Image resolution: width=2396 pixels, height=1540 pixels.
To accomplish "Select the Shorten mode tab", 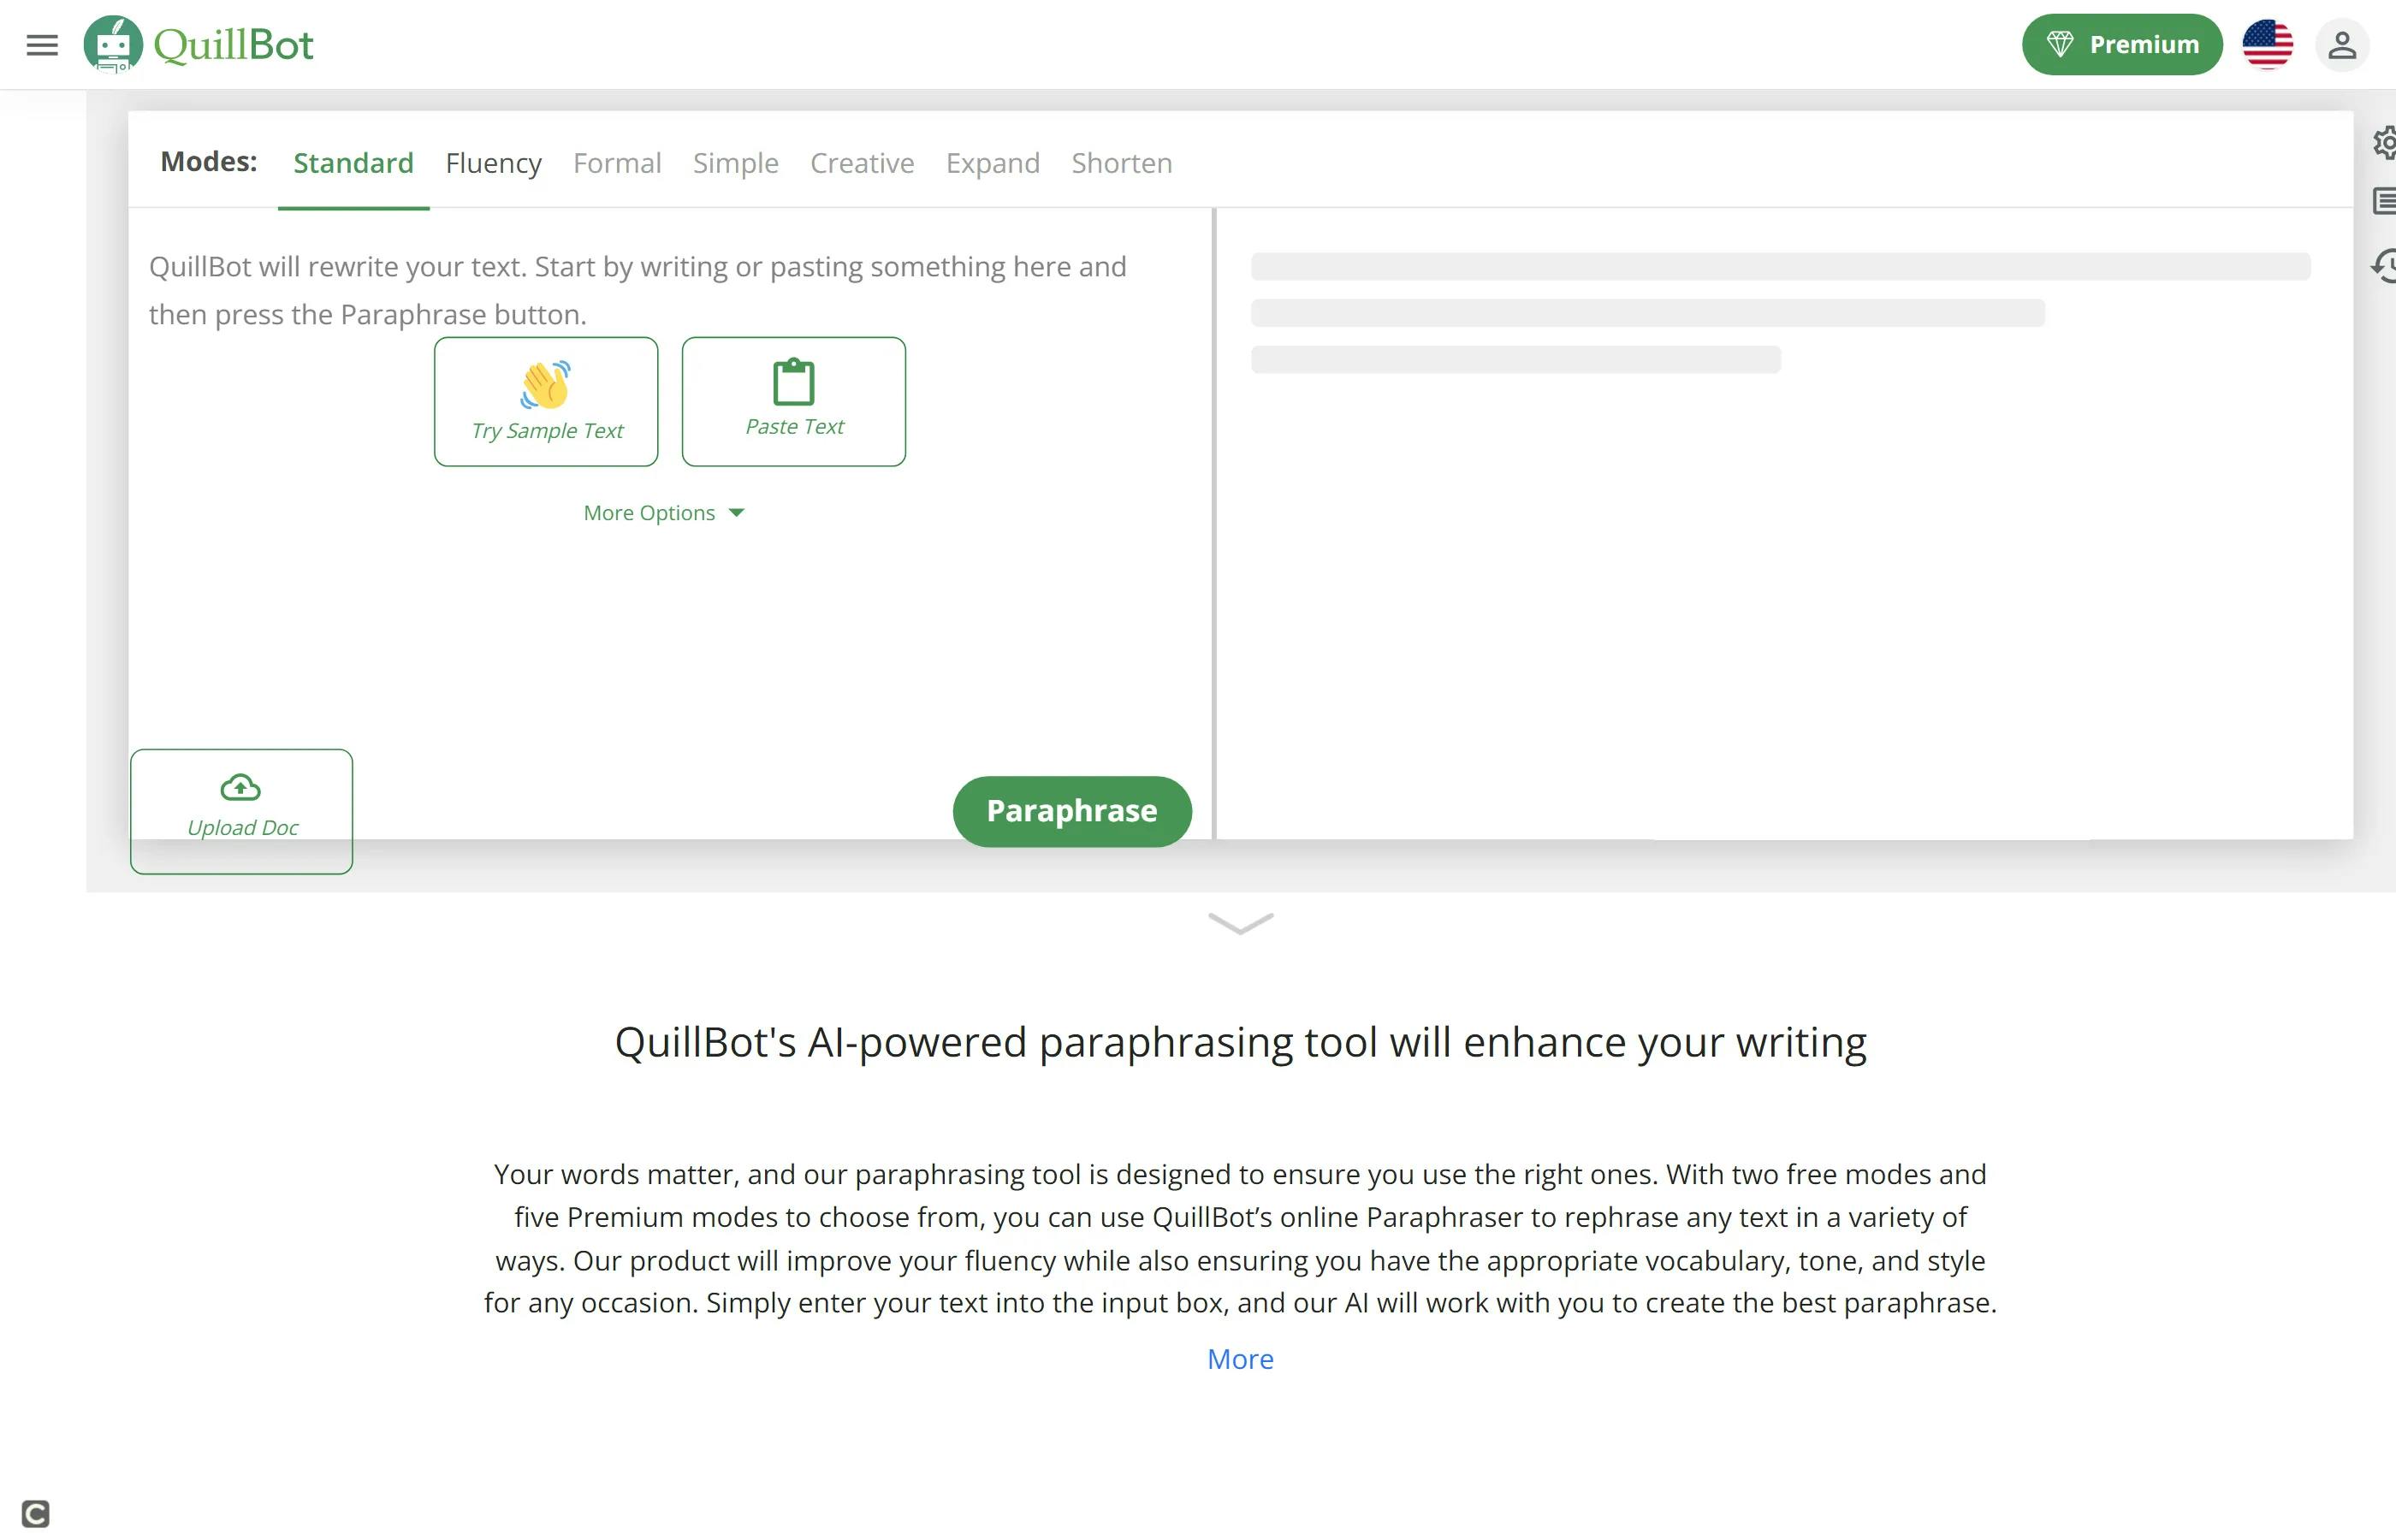I will point(1122,163).
